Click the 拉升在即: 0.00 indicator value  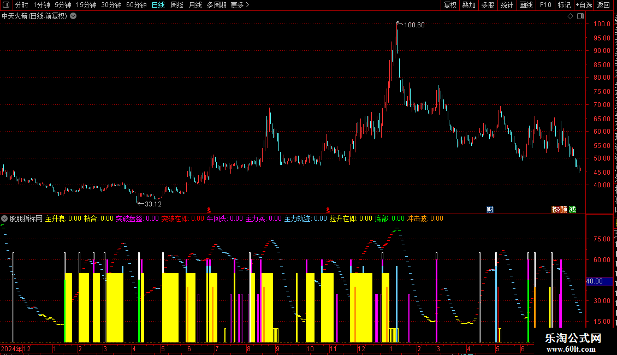(x=351, y=218)
